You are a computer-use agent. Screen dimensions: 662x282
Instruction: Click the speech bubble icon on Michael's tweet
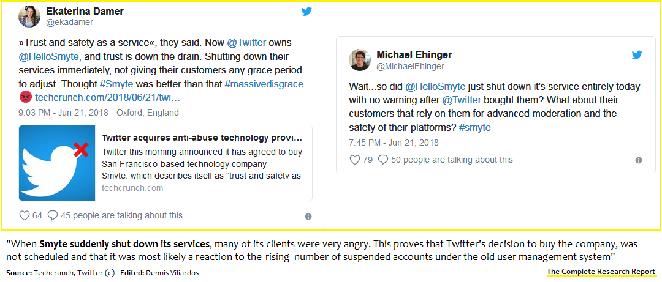(x=383, y=160)
